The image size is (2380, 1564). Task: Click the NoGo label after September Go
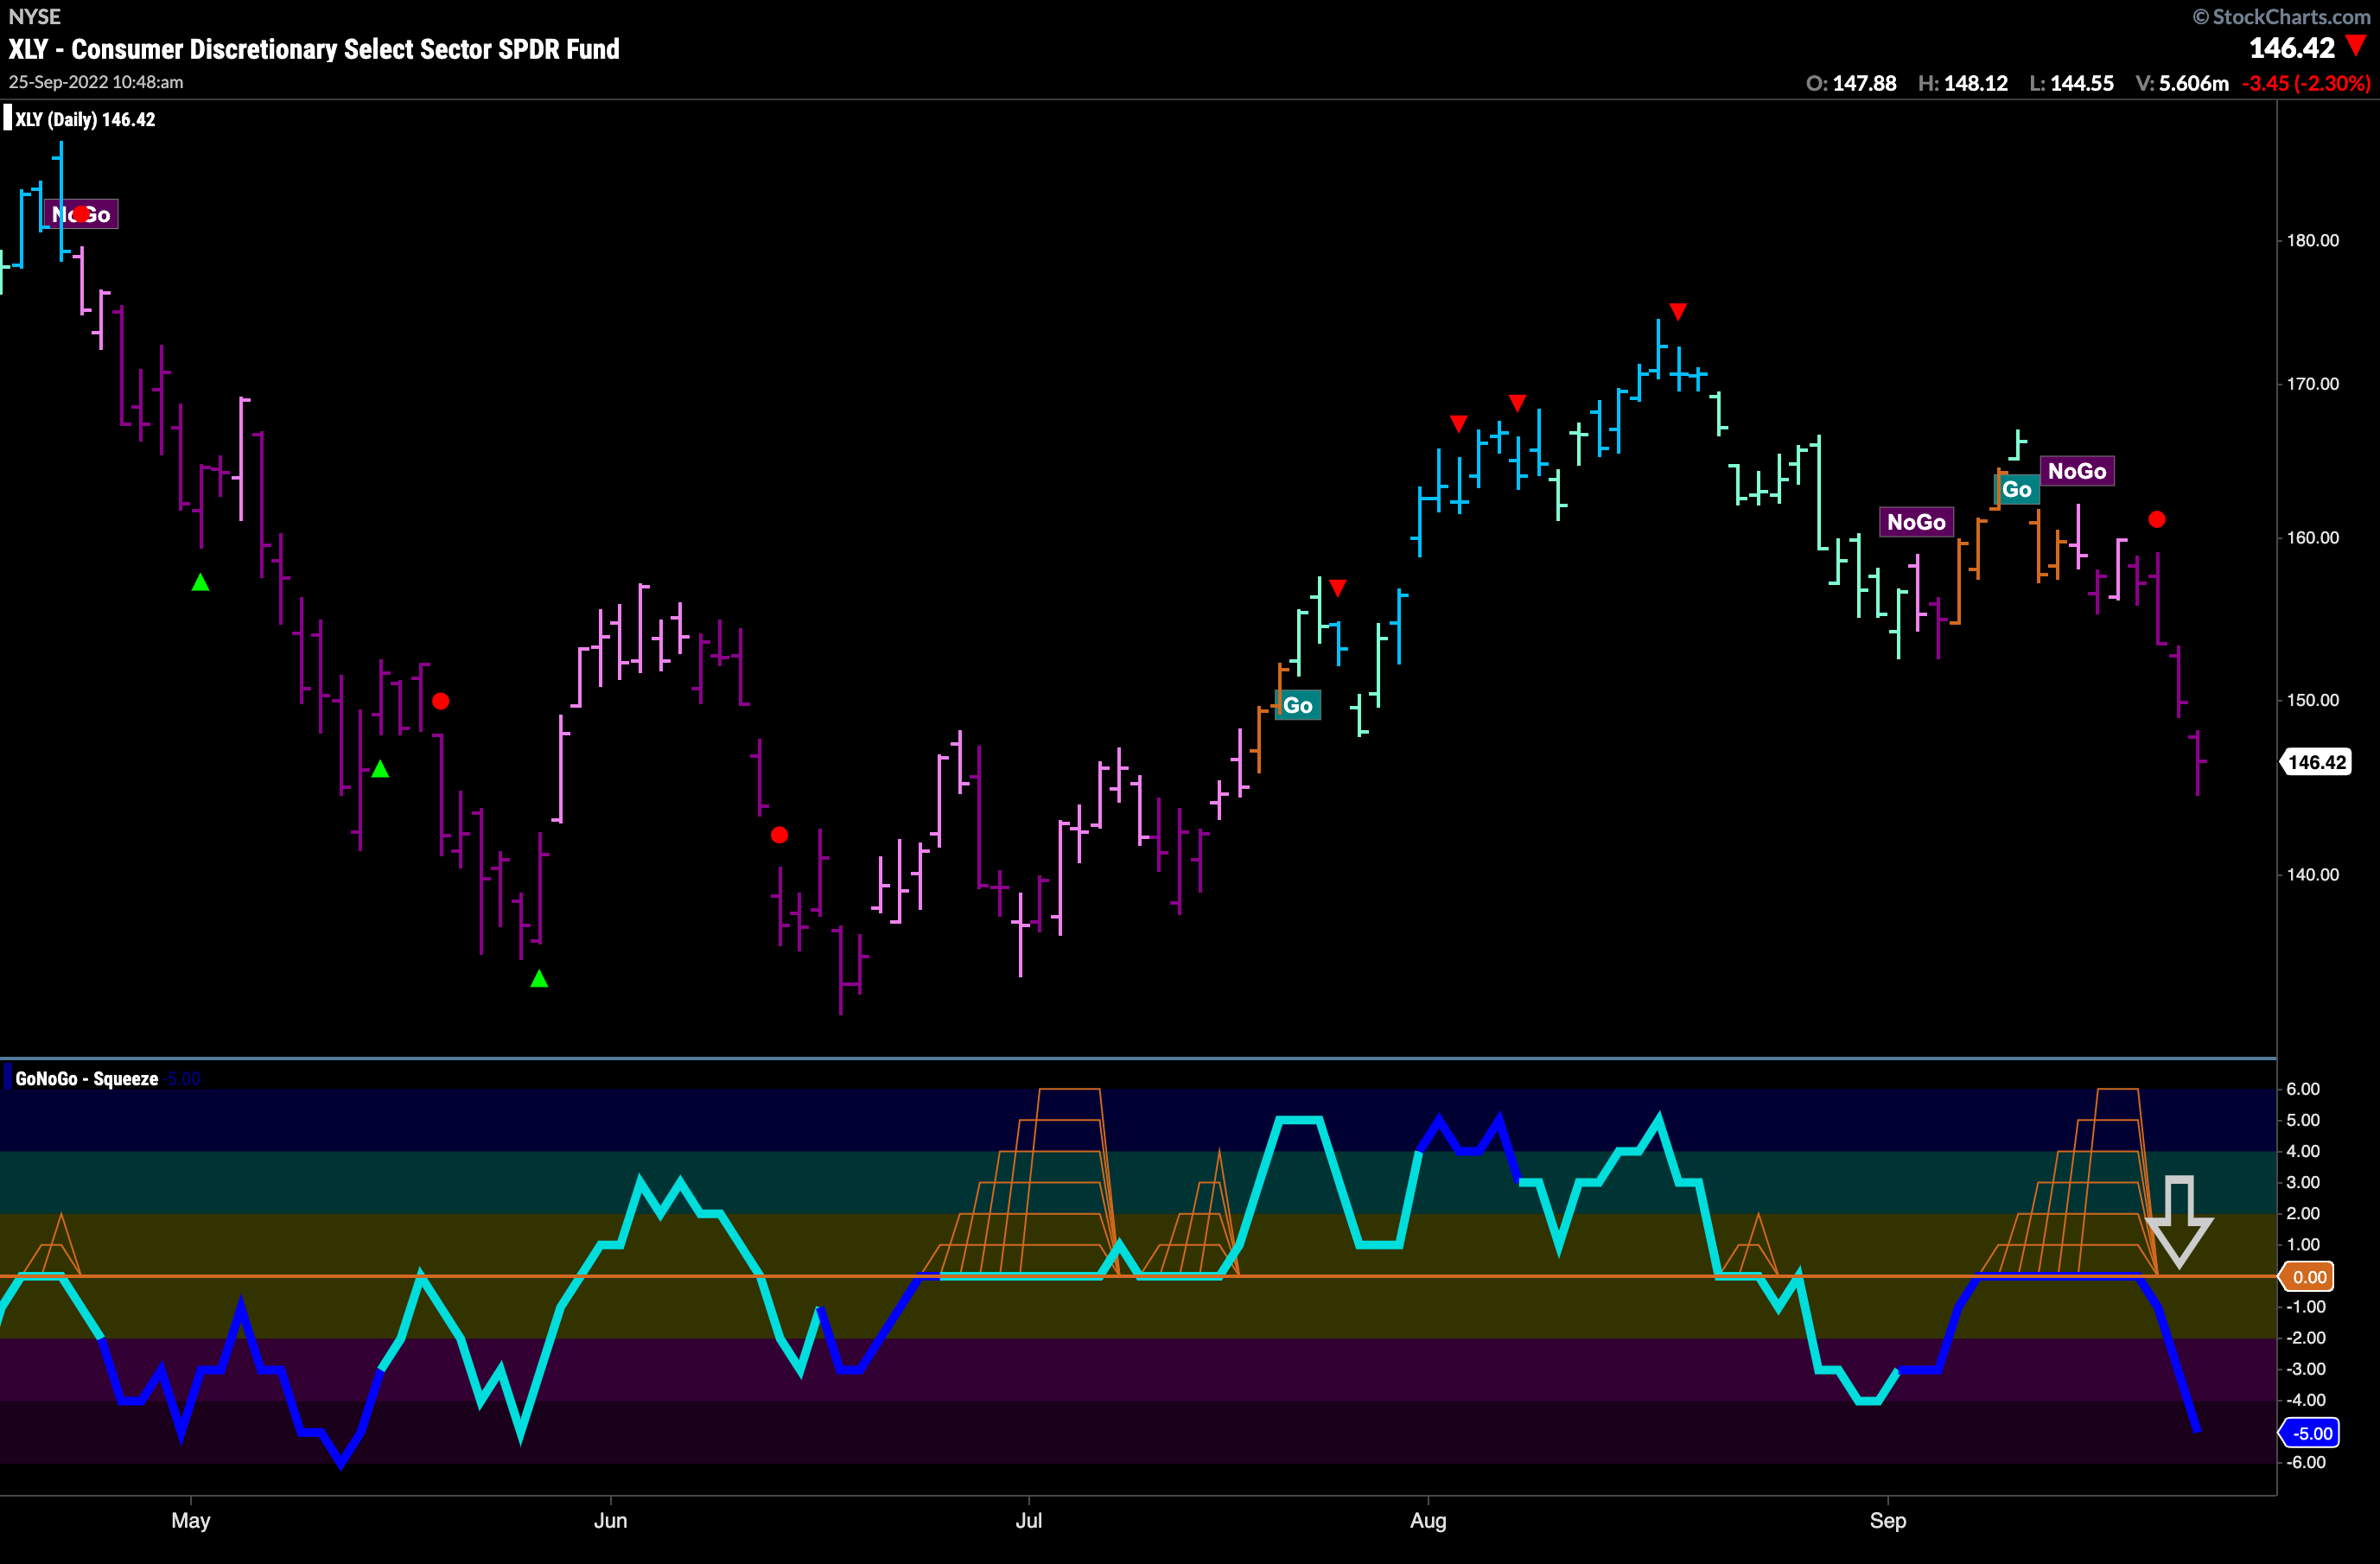tap(2077, 471)
